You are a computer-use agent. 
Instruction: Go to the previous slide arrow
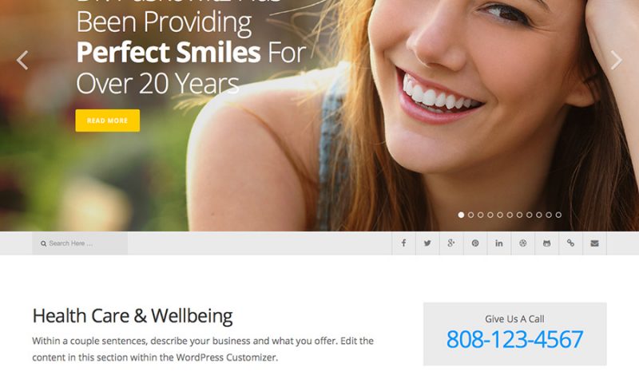(22, 60)
